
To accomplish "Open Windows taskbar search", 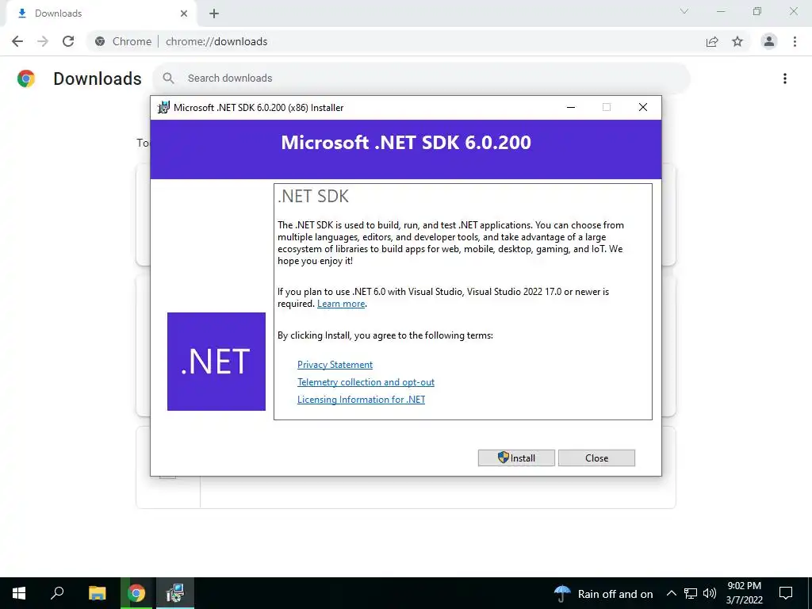I will [x=57, y=593].
